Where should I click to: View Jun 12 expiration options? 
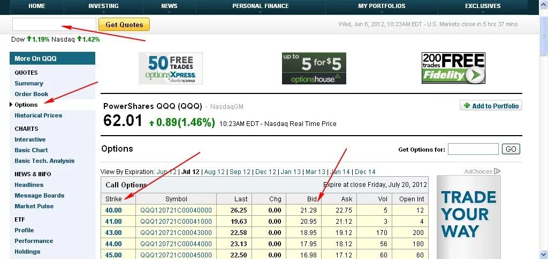167,172
